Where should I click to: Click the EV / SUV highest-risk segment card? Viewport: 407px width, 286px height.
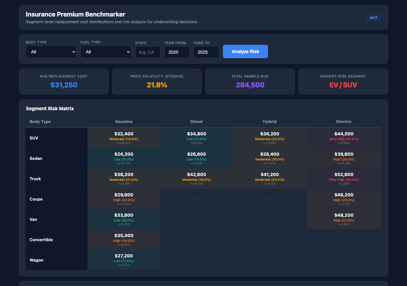[343, 81]
